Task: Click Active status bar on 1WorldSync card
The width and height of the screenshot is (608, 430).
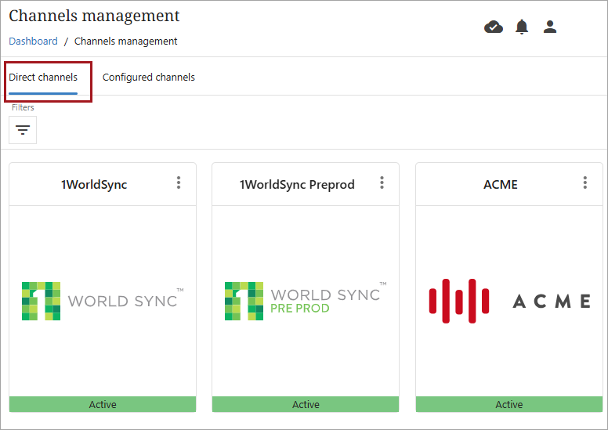Action: click(x=103, y=405)
